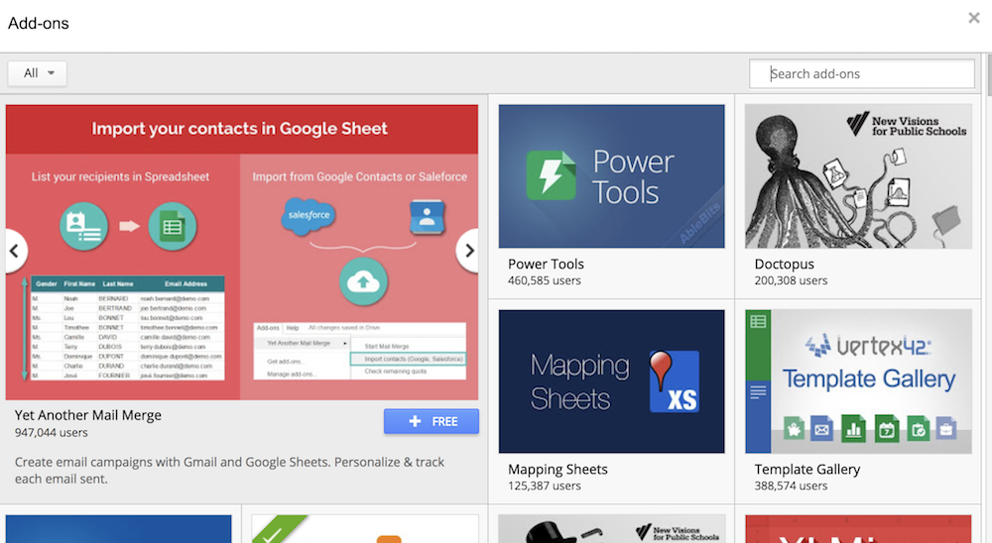Click the FREE install button
Image resolution: width=992 pixels, height=543 pixels.
(x=432, y=421)
